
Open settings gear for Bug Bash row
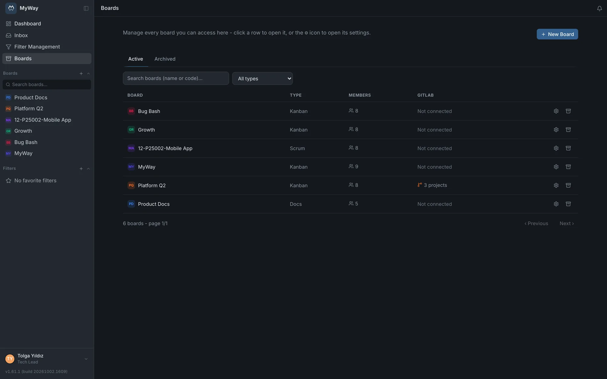click(556, 111)
